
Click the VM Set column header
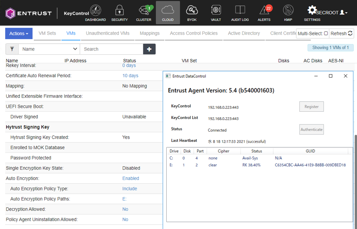point(189,61)
